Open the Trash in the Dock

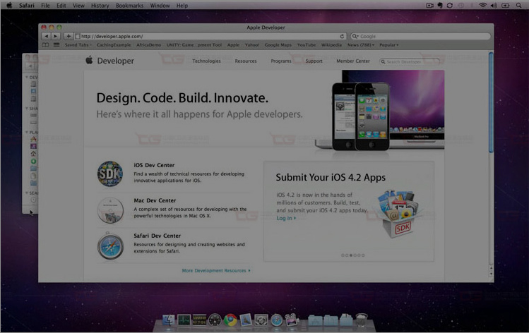[362, 320]
